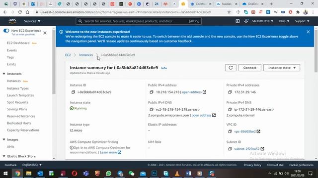Open AMIs in the sidebar

click(10, 147)
